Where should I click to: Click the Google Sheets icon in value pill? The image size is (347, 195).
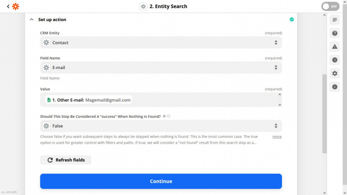(49, 100)
